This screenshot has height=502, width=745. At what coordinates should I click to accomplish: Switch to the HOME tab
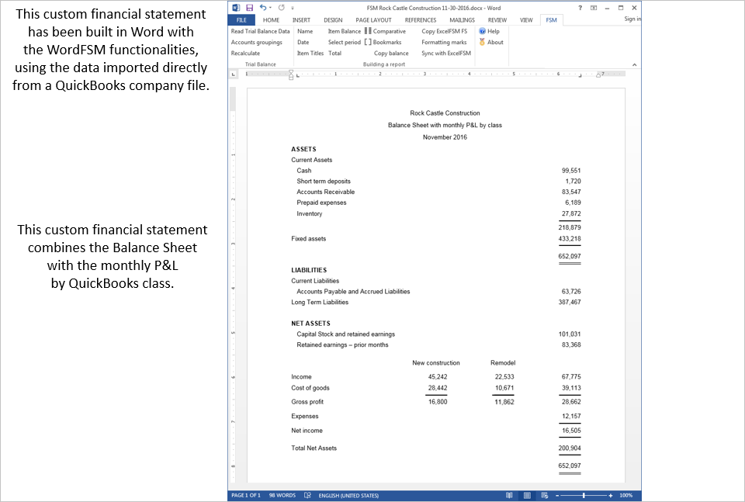(271, 20)
